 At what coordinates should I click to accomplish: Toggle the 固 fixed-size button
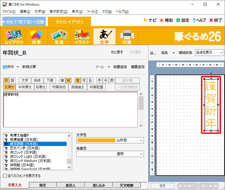click(x=13, y=80)
